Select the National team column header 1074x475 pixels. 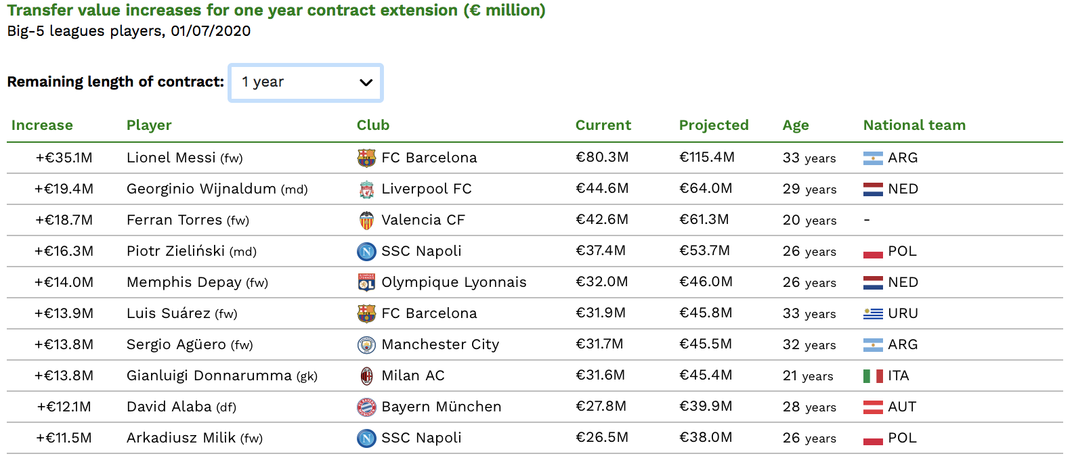pos(914,125)
